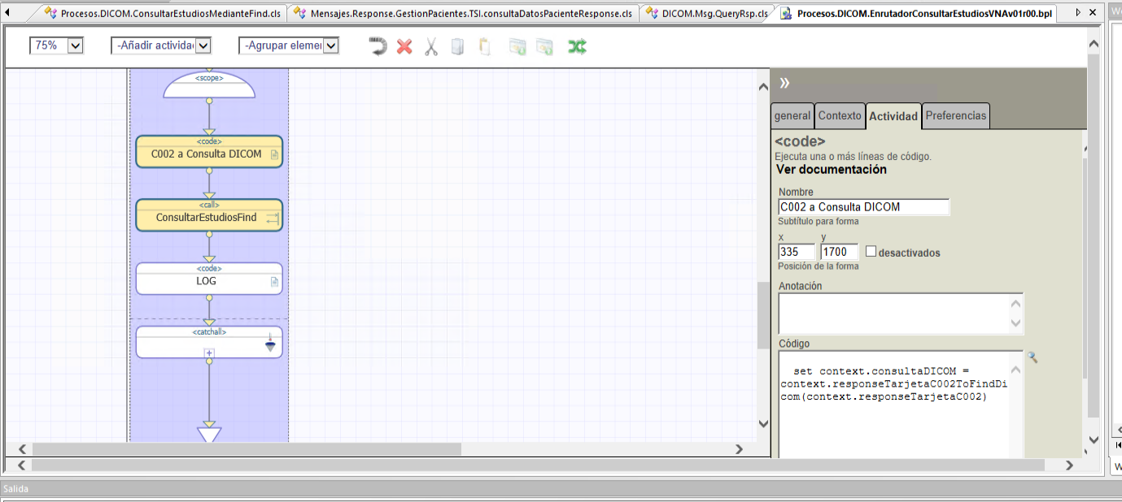The height and width of the screenshot is (502, 1122).
Task: Select the catchall shape
Action: pos(209,342)
